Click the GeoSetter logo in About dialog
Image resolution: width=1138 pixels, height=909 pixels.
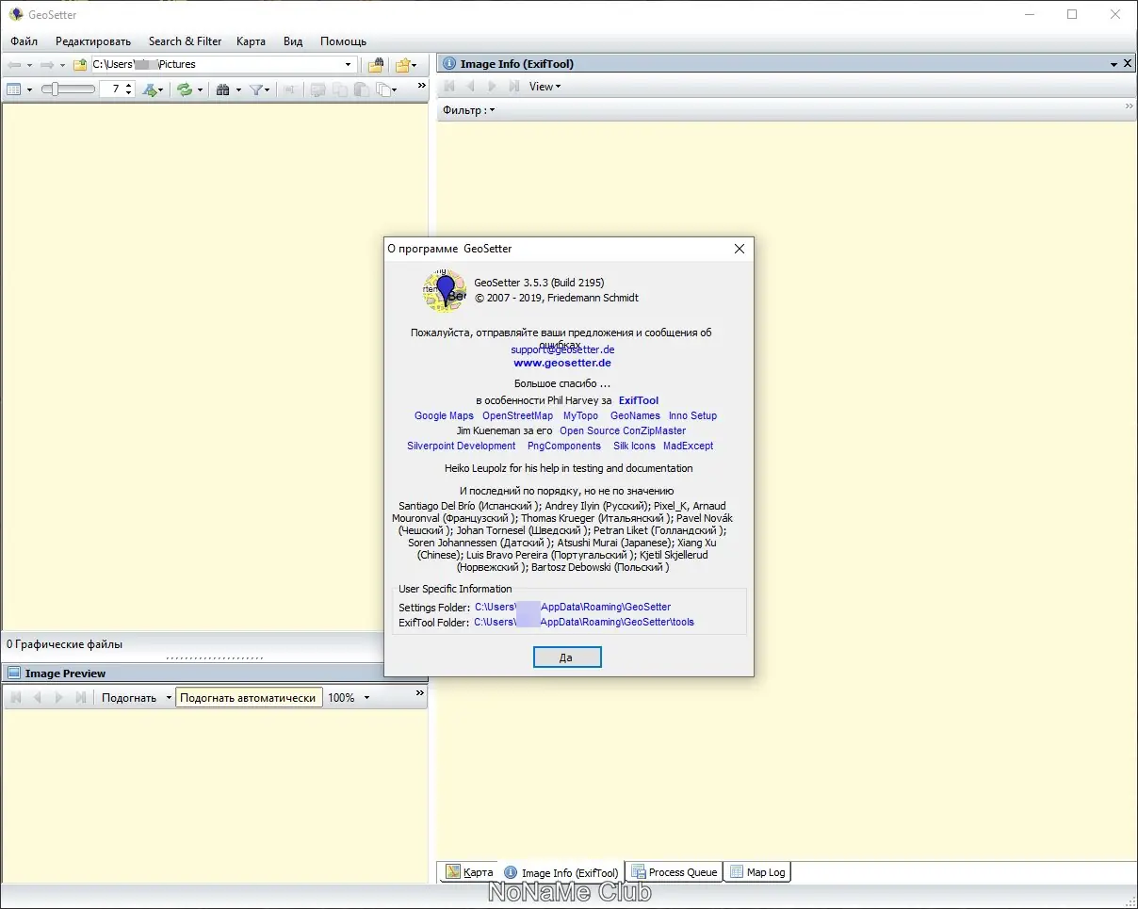(445, 290)
